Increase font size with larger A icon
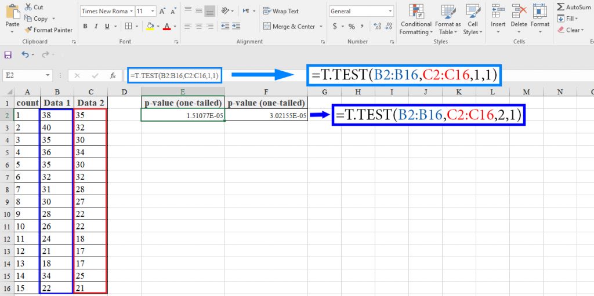594x296 pixels. coord(162,12)
